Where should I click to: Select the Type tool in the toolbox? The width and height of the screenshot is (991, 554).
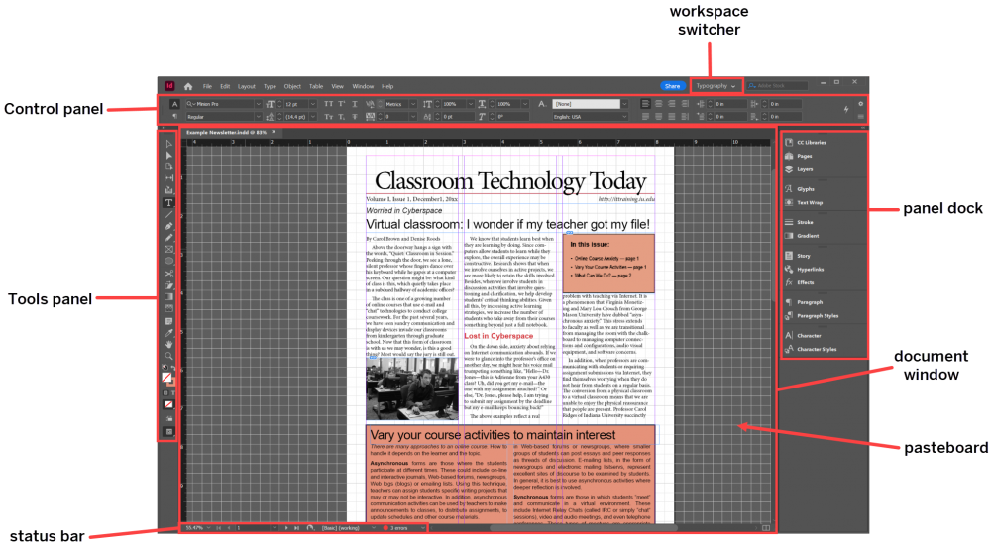click(168, 202)
